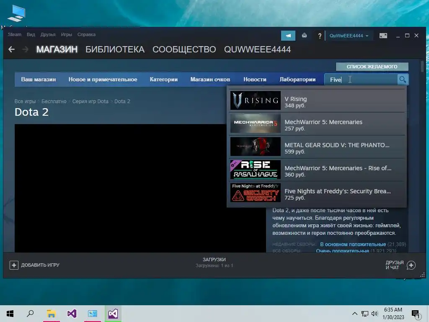Open Friends and Chat plus icon
429x322 pixels.
[411, 265]
